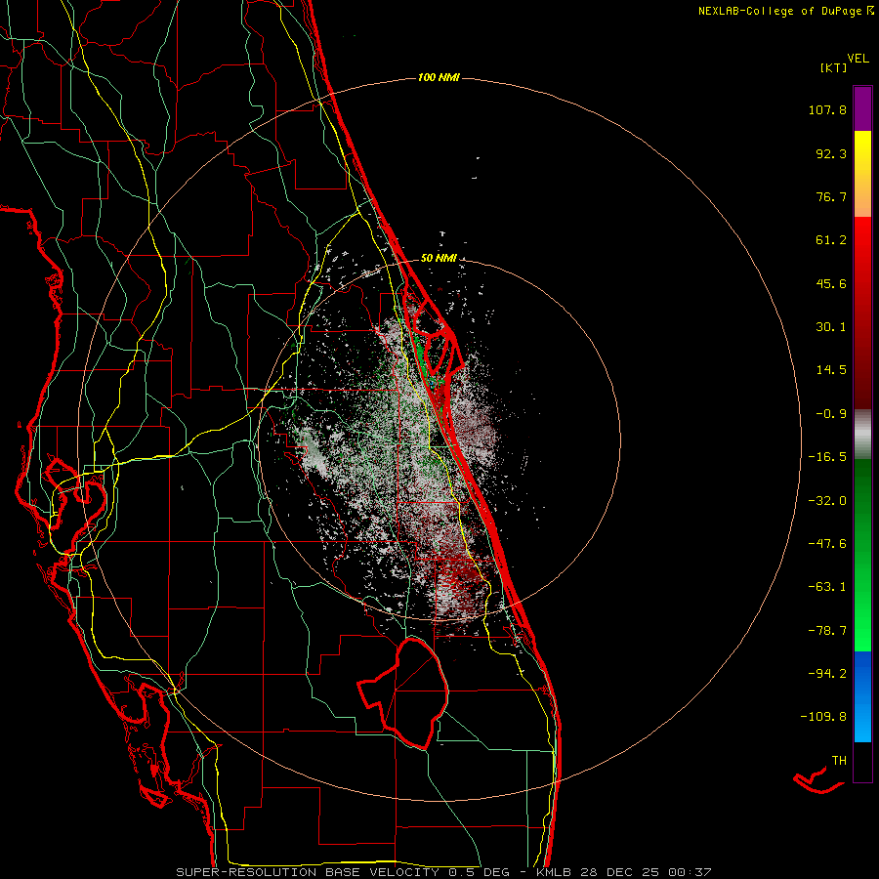Select the 76.7 legend value
The width and height of the screenshot is (879, 879).
pyautogui.click(x=831, y=196)
